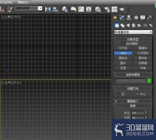Click Render Production teapot icon
The width and height of the screenshot is (156, 140).
click(122, 9)
